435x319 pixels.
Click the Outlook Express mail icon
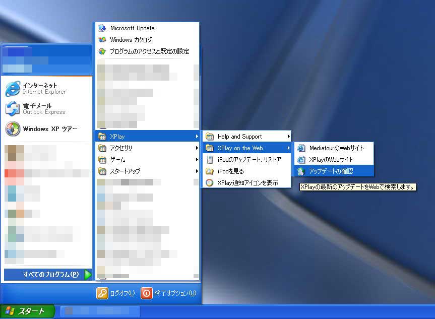pos(13,108)
